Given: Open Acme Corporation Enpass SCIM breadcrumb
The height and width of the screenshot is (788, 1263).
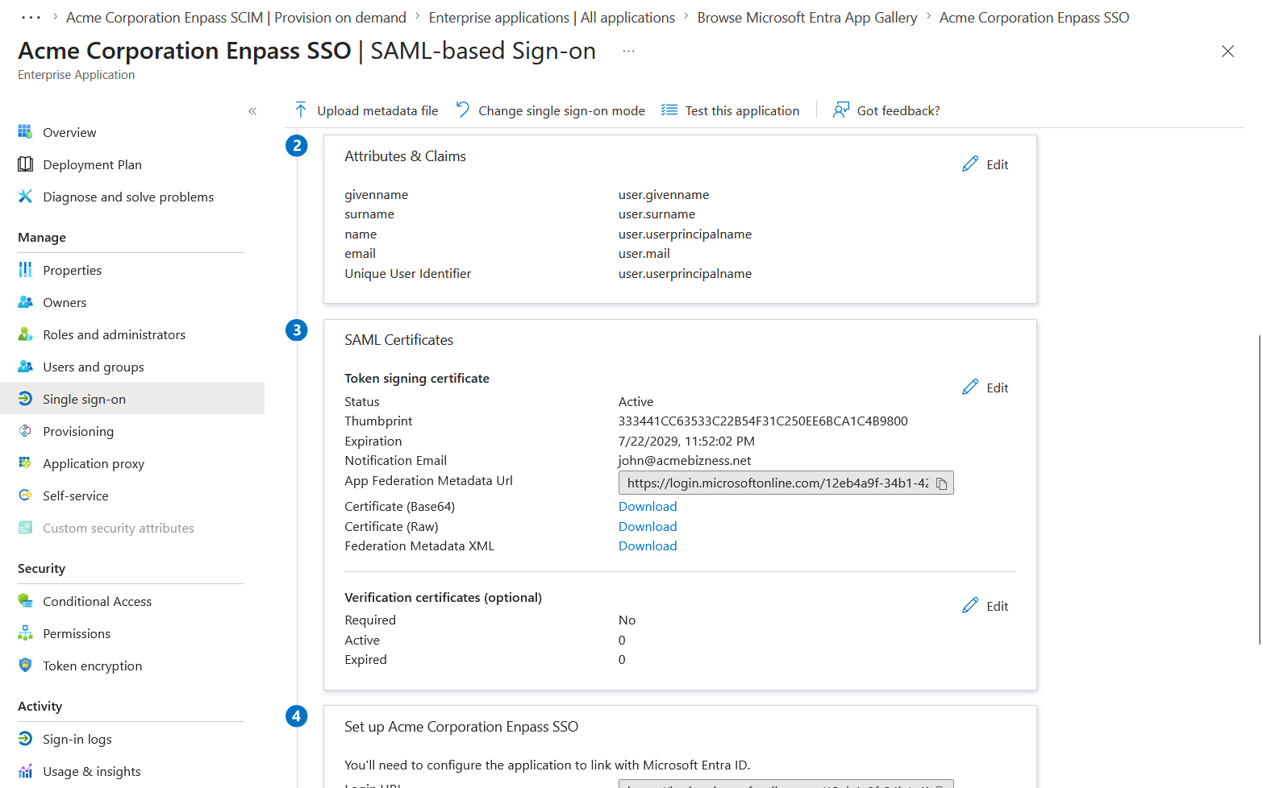Looking at the screenshot, I should tap(236, 18).
